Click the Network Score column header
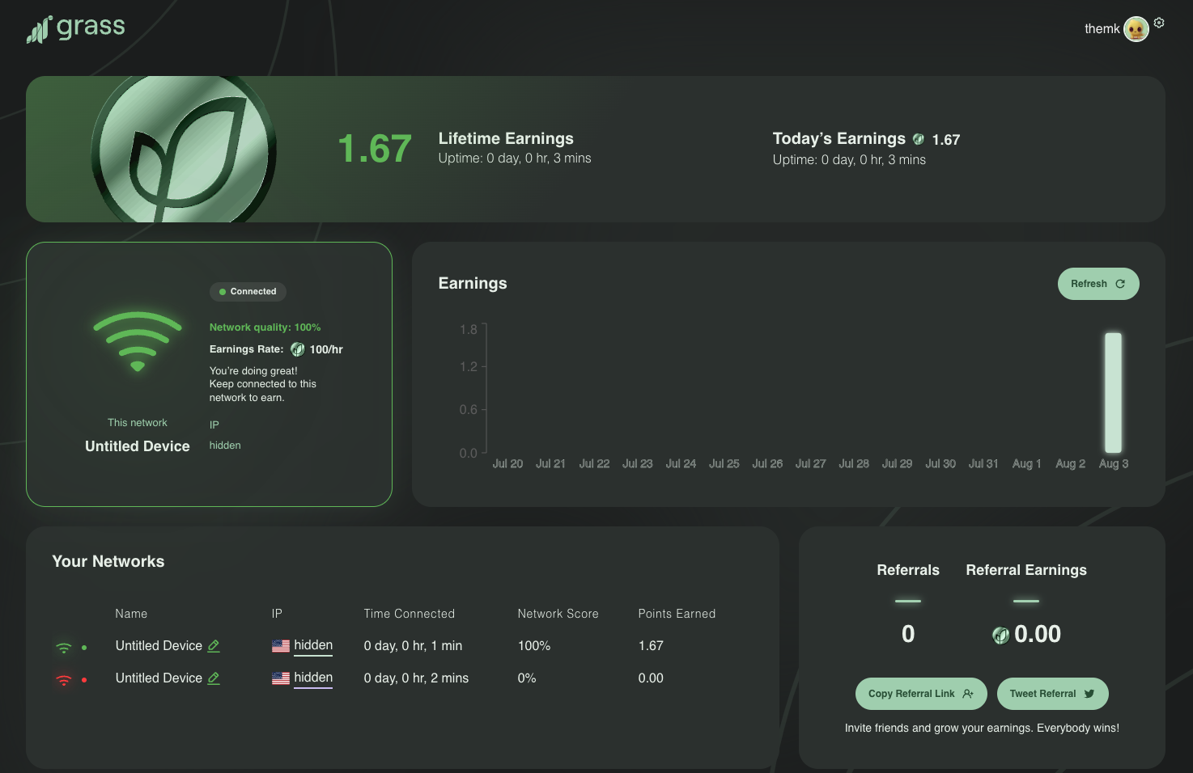Viewport: 1193px width, 773px height. (558, 614)
